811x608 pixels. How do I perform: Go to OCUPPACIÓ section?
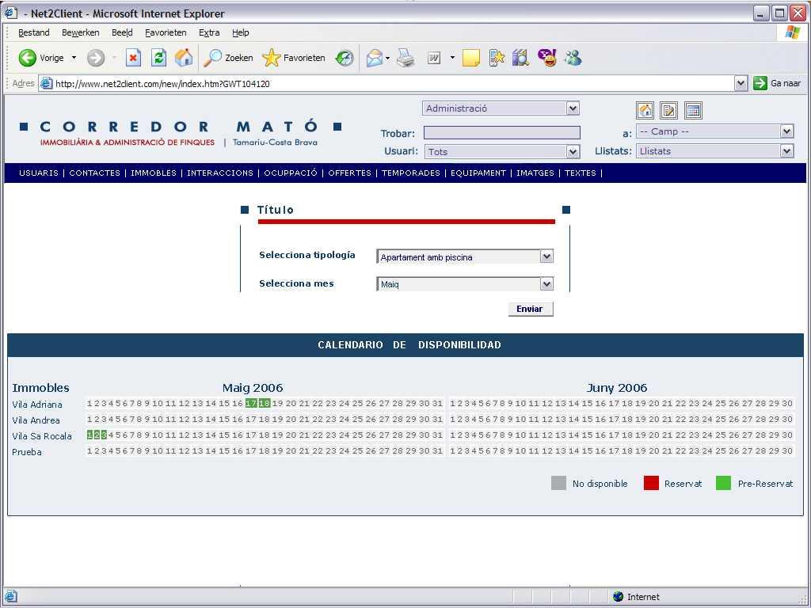click(291, 173)
